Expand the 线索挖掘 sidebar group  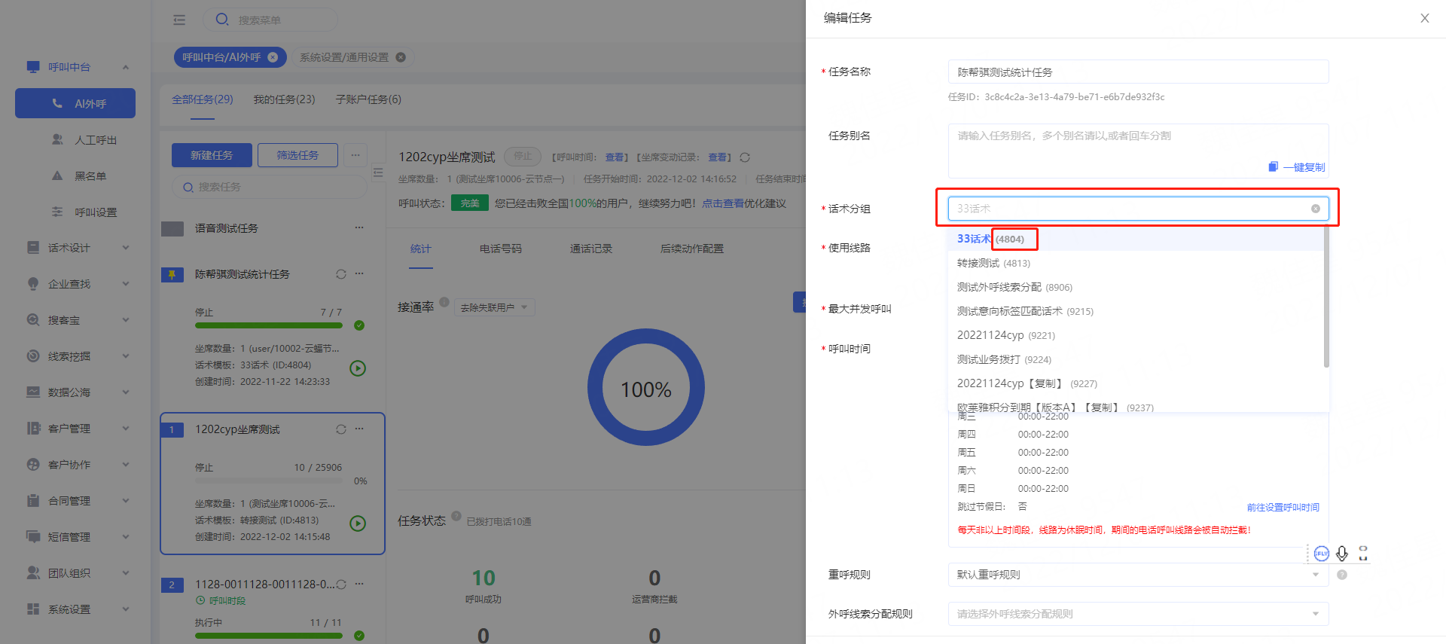tap(126, 356)
